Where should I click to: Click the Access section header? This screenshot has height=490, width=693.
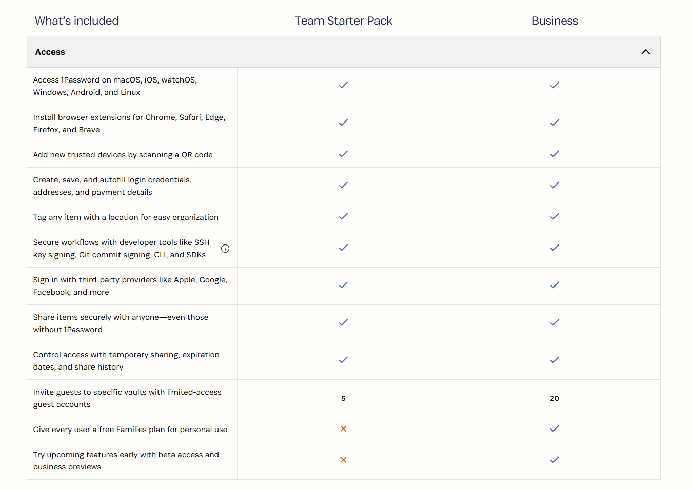click(x=344, y=52)
